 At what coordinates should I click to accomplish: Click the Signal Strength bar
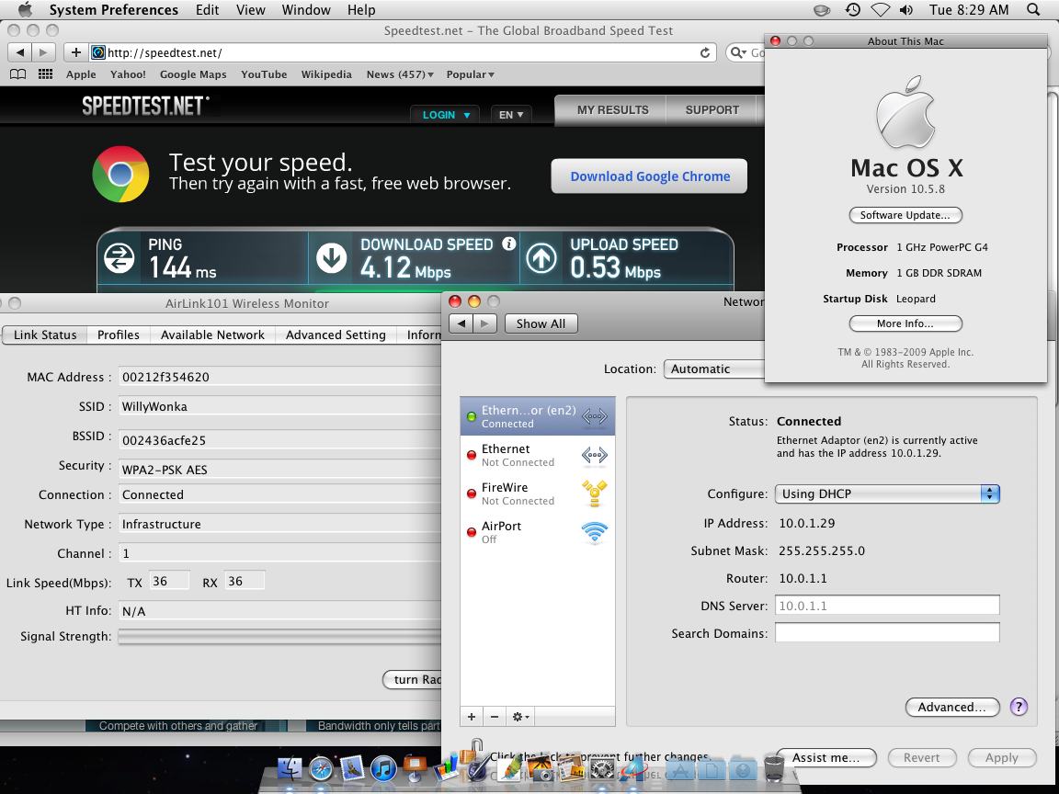(x=279, y=637)
